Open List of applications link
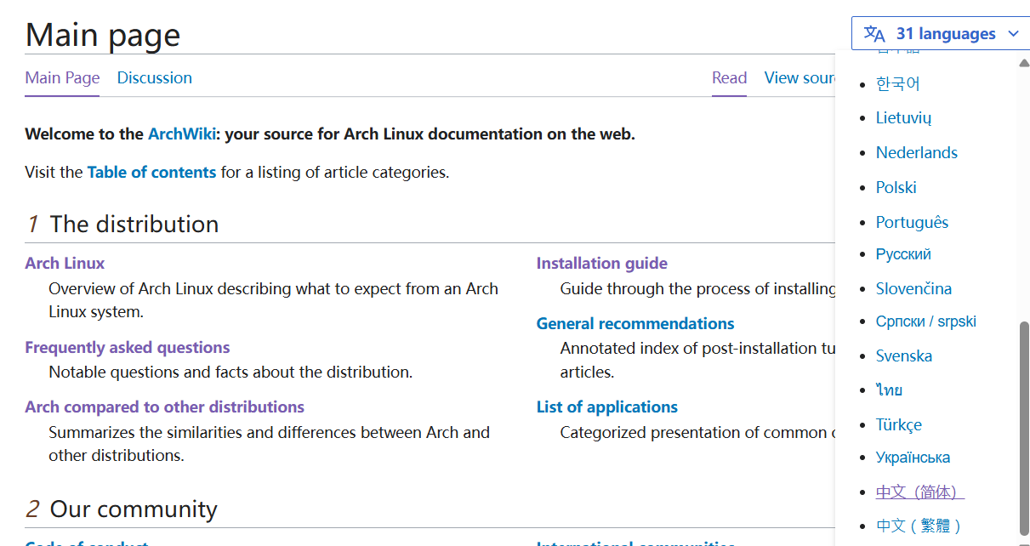The height and width of the screenshot is (546, 1030). coord(607,407)
